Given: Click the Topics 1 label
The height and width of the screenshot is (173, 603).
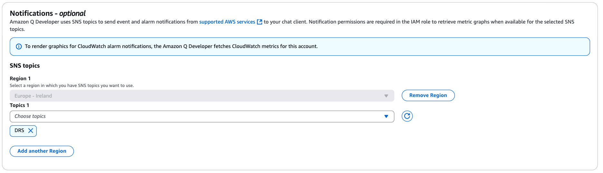Looking at the screenshot, I should (x=19, y=105).
